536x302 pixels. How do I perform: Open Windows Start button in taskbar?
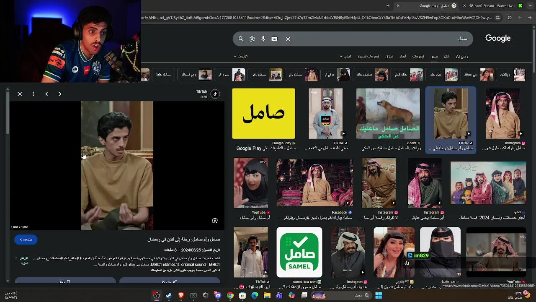pos(379,295)
